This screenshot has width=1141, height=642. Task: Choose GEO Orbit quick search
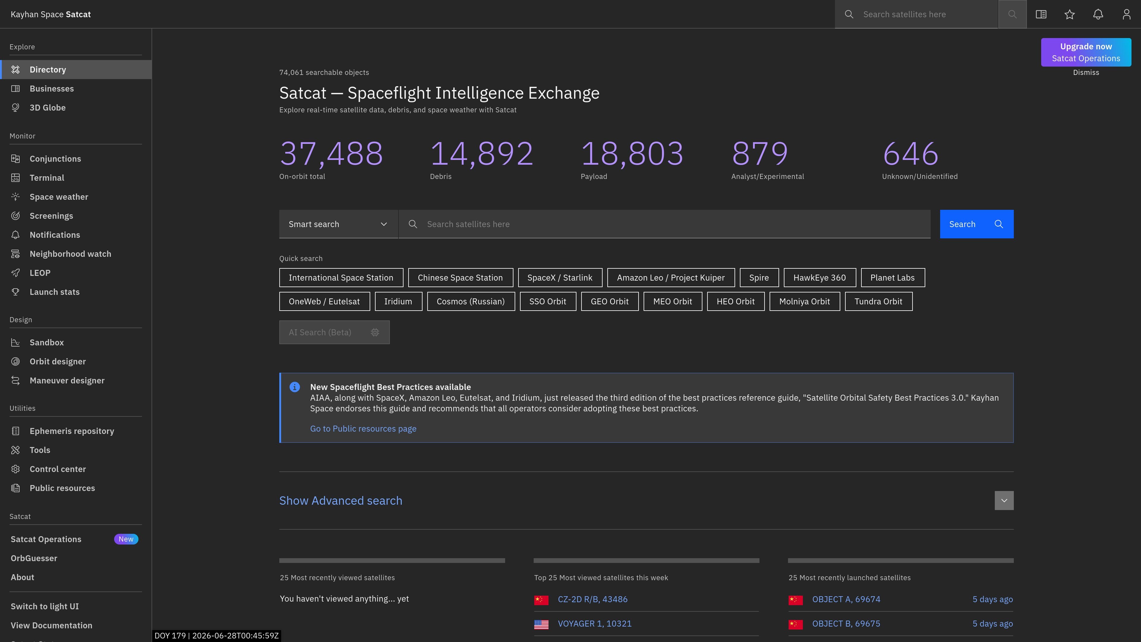click(609, 302)
